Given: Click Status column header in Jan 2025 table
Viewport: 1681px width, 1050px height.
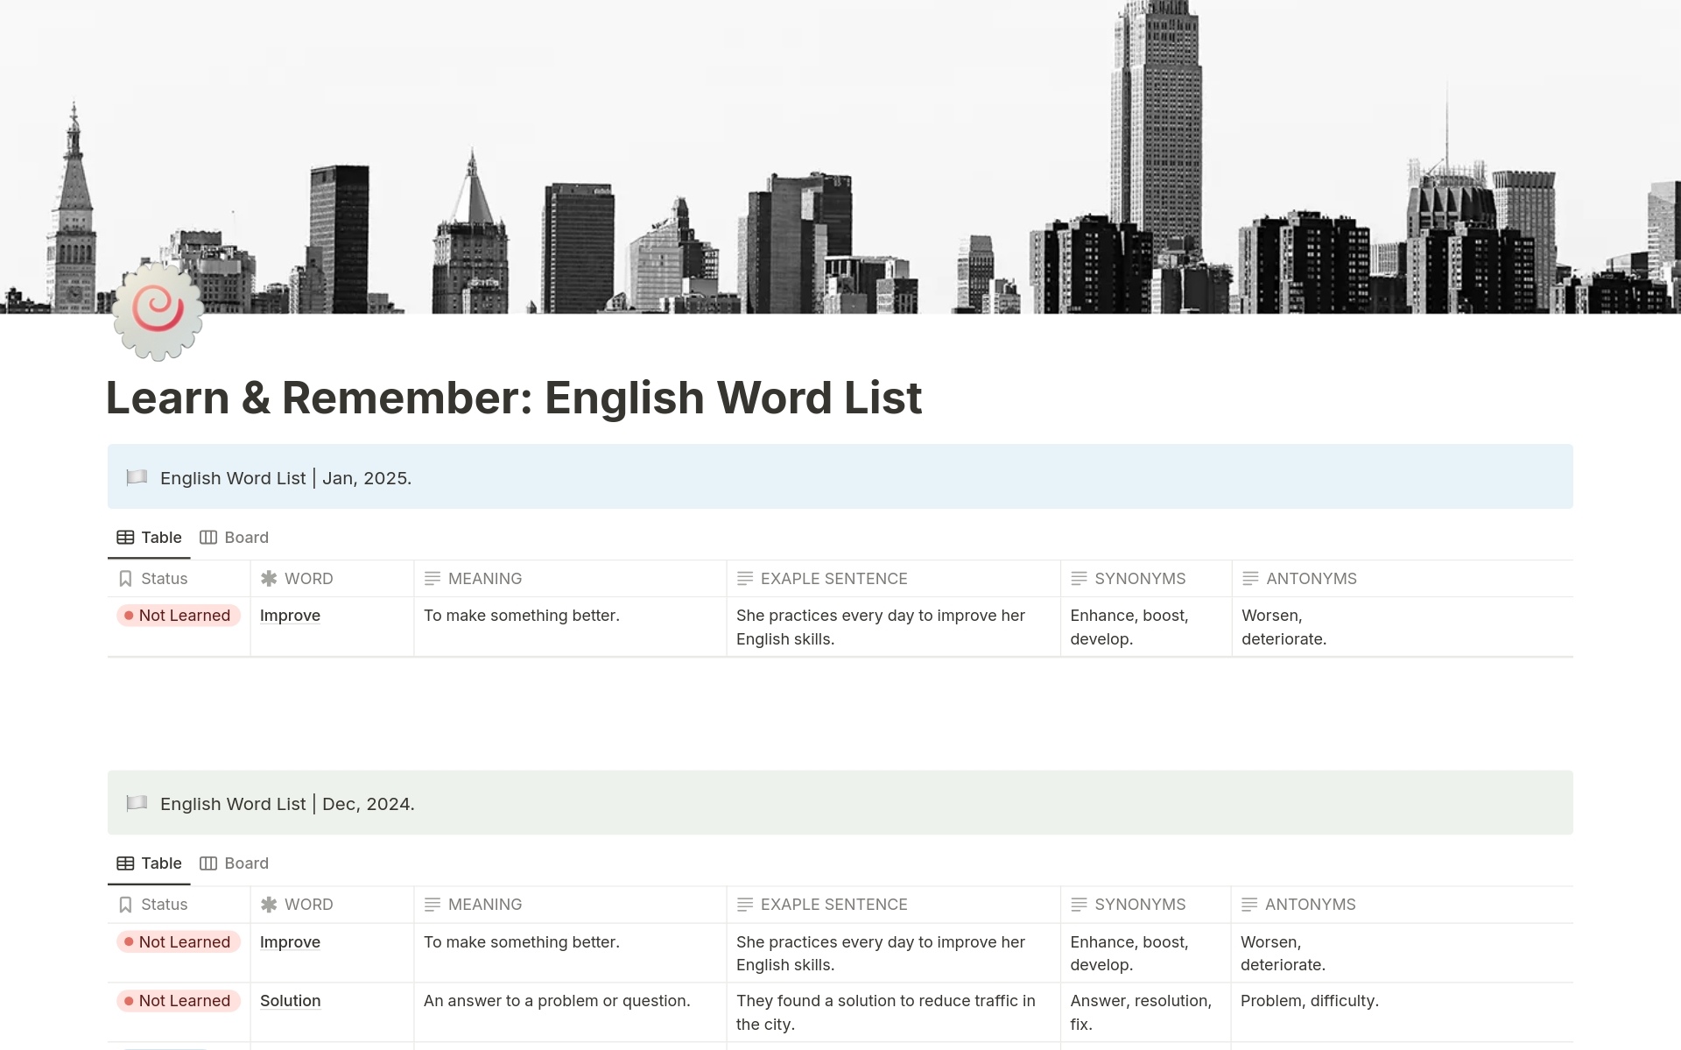Looking at the screenshot, I should tap(179, 578).
